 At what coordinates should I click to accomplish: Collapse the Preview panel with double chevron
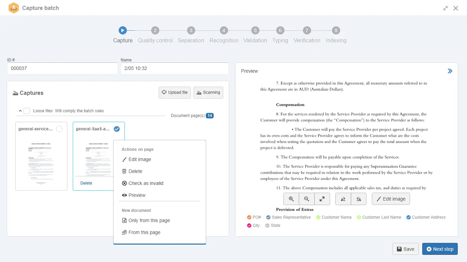(x=450, y=71)
